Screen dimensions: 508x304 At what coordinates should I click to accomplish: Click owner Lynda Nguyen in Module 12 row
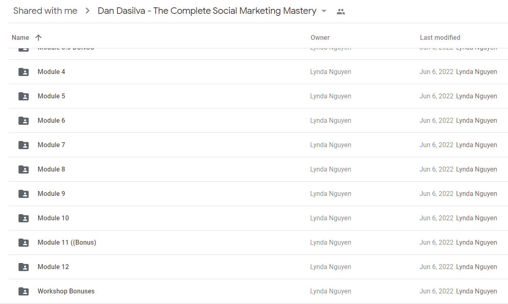[331, 267]
